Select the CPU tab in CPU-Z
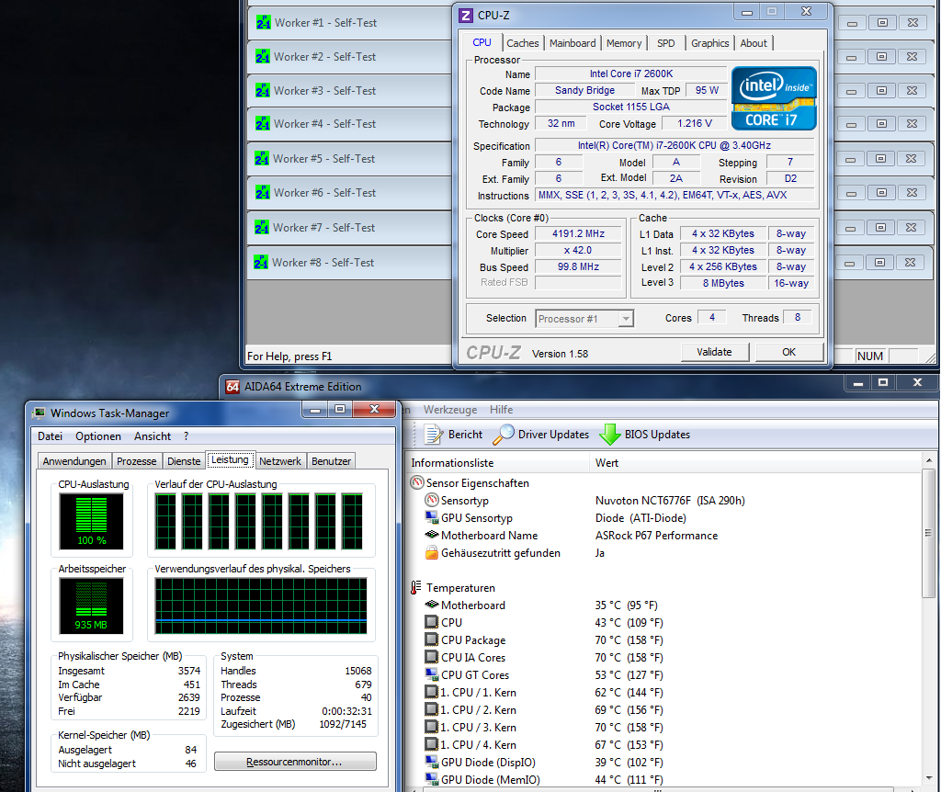 coord(482,42)
